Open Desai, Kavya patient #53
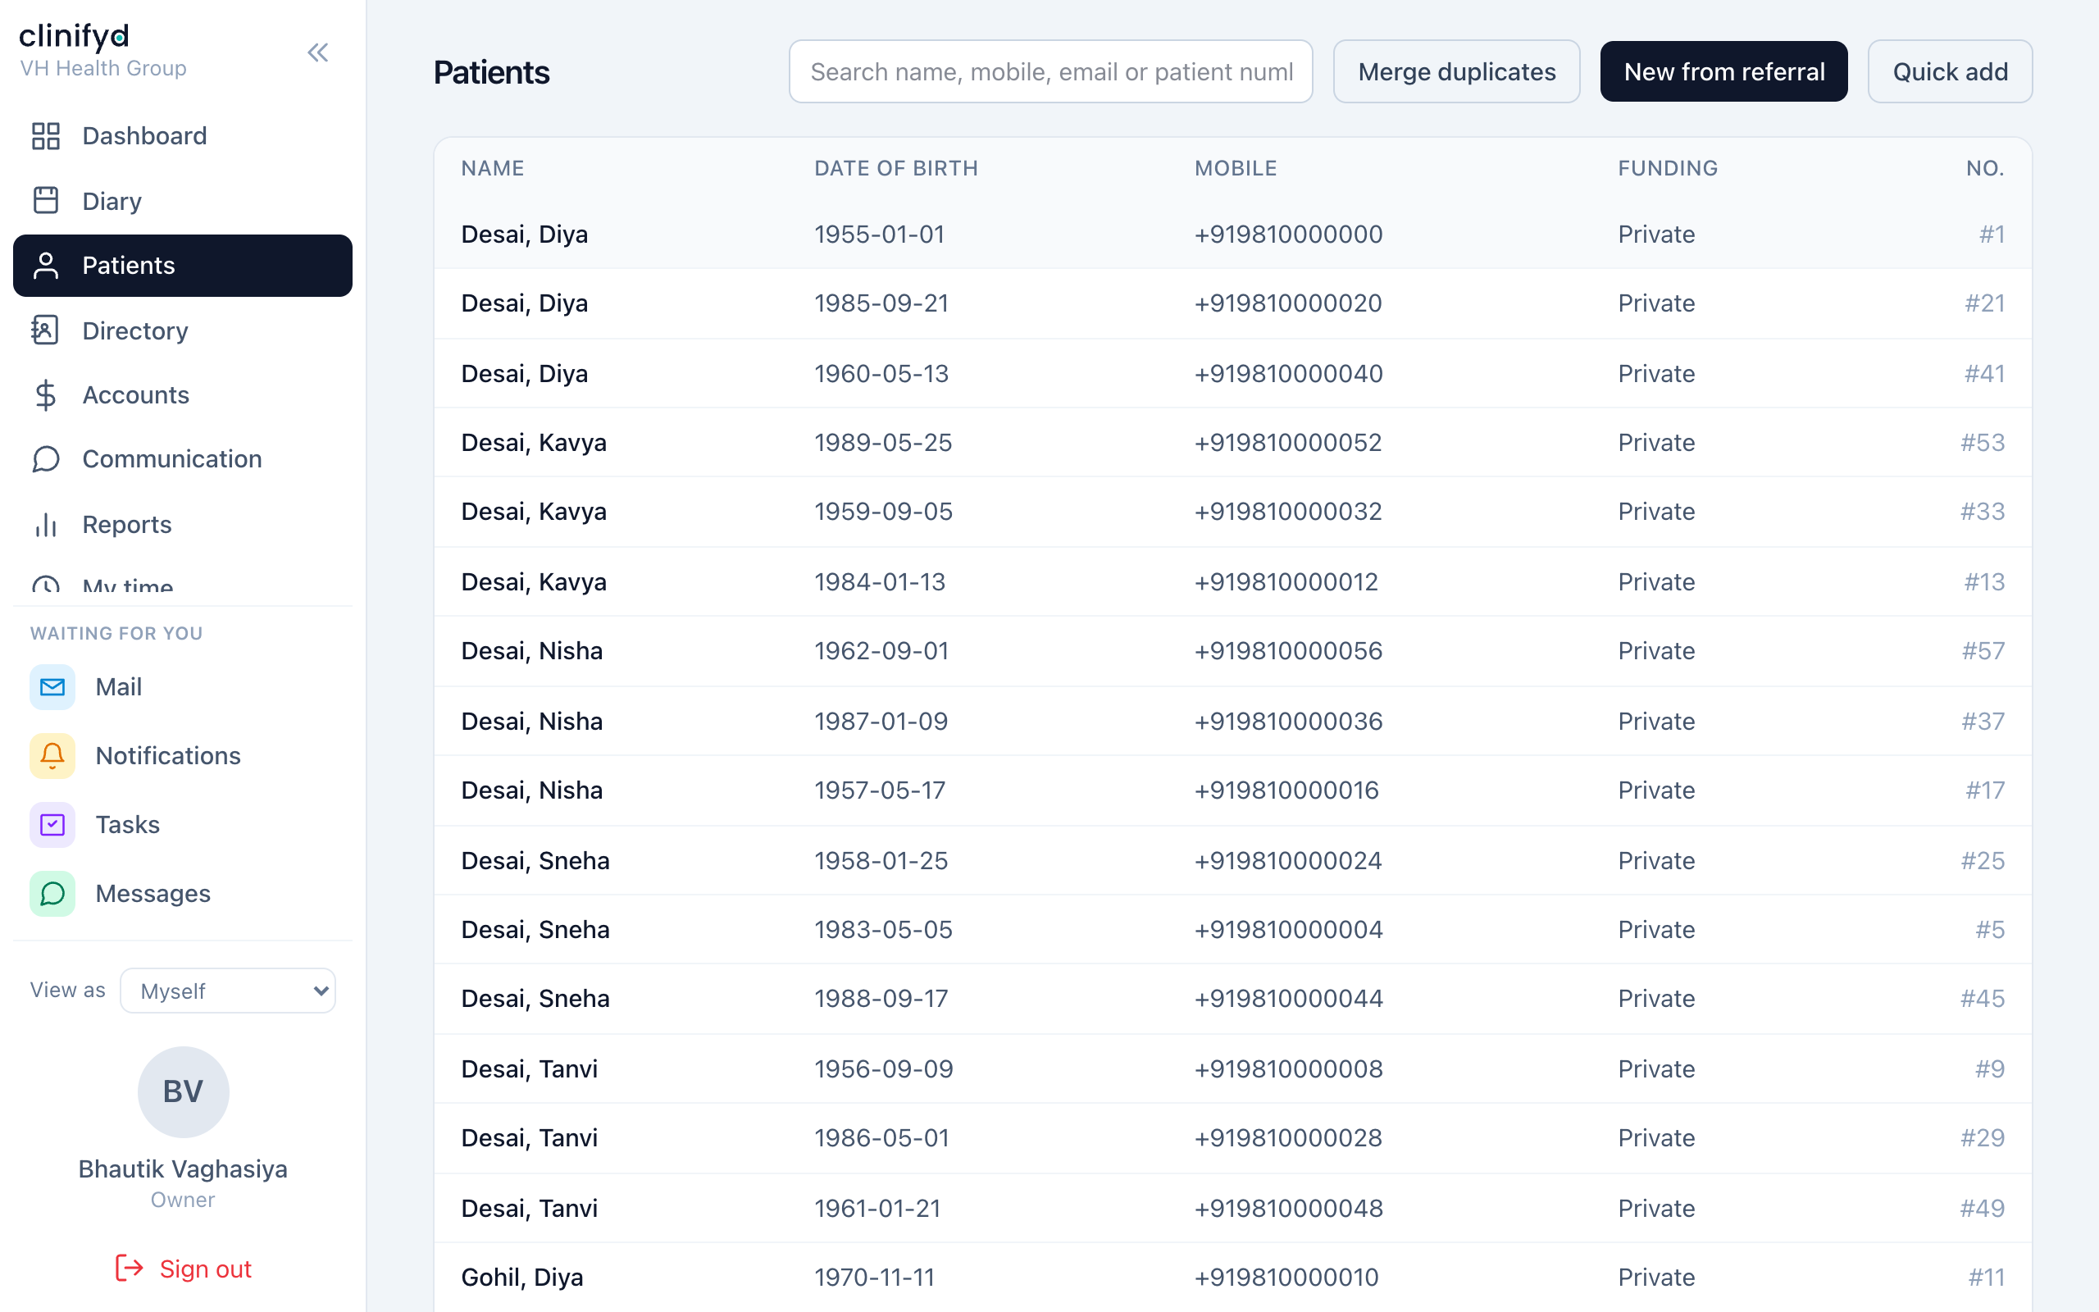 click(1232, 443)
